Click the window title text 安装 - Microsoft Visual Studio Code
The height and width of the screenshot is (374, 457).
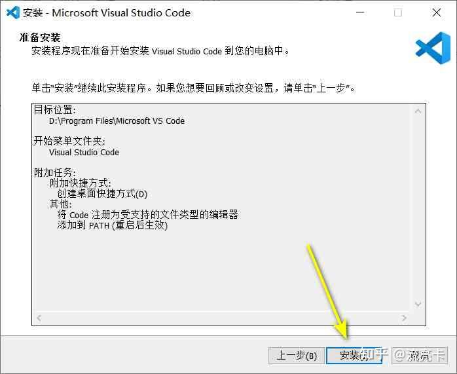[107, 13]
